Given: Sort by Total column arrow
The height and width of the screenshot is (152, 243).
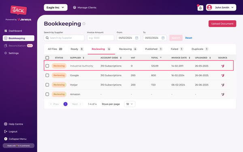Looking at the screenshot, I should point(161,58).
